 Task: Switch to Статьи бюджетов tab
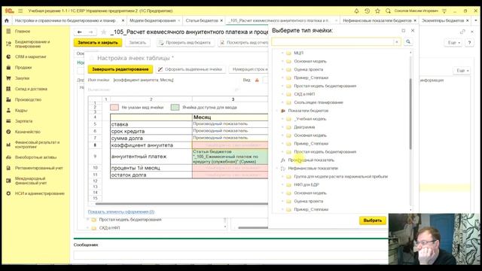coord(202,20)
